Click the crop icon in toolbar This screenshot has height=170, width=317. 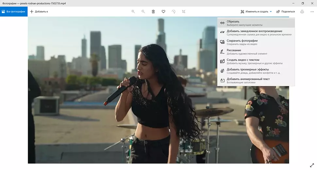[184, 11]
